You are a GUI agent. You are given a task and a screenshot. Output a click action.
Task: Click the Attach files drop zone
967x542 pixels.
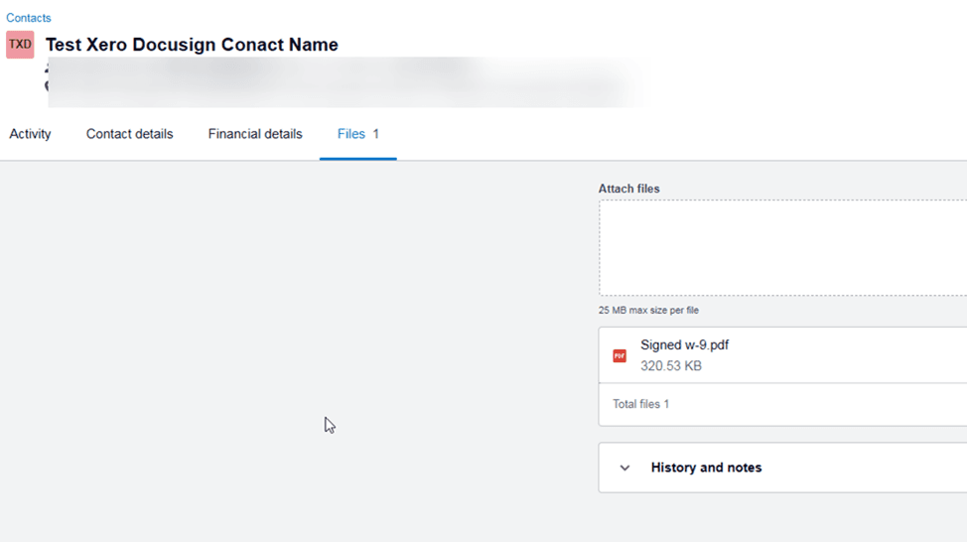pyautogui.click(x=782, y=248)
